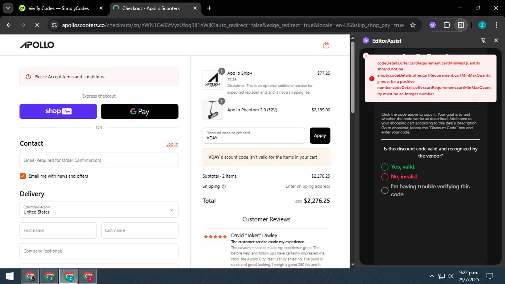Open the network status tray icon
This screenshot has height=284, width=505.
[441, 276]
